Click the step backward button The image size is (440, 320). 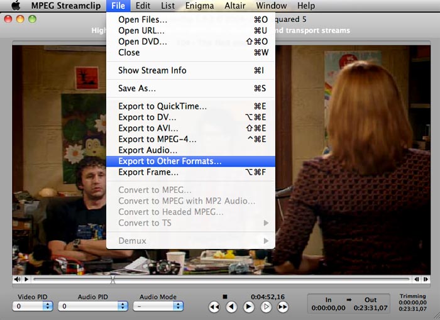[231, 307]
